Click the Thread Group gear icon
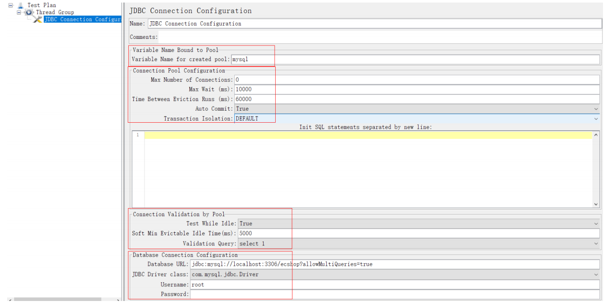The height and width of the screenshot is (303, 605). tap(29, 12)
